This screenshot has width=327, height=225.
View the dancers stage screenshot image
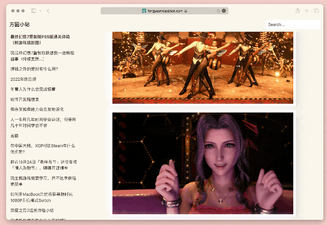tap(203, 67)
